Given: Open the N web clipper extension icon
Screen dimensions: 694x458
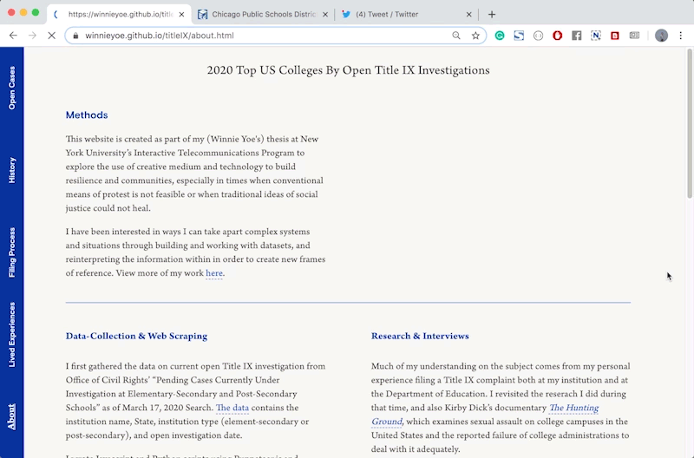Looking at the screenshot, I should [x=596, y=36].
